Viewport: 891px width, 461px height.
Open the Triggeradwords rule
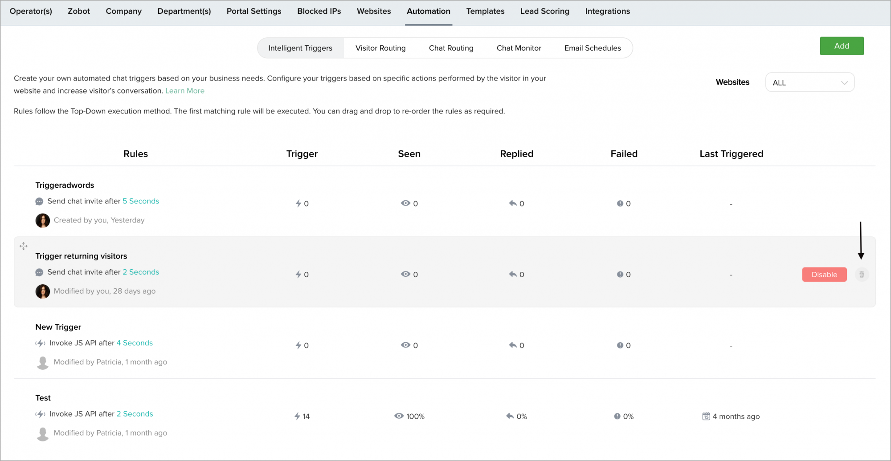pos(65,185)
